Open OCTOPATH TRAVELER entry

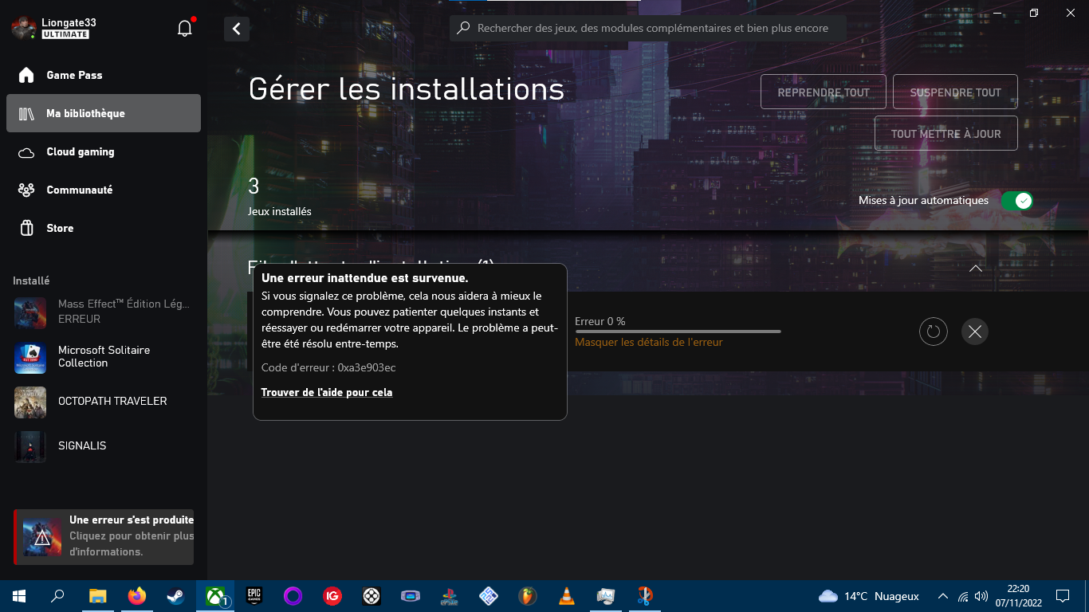tap(104, 401)
